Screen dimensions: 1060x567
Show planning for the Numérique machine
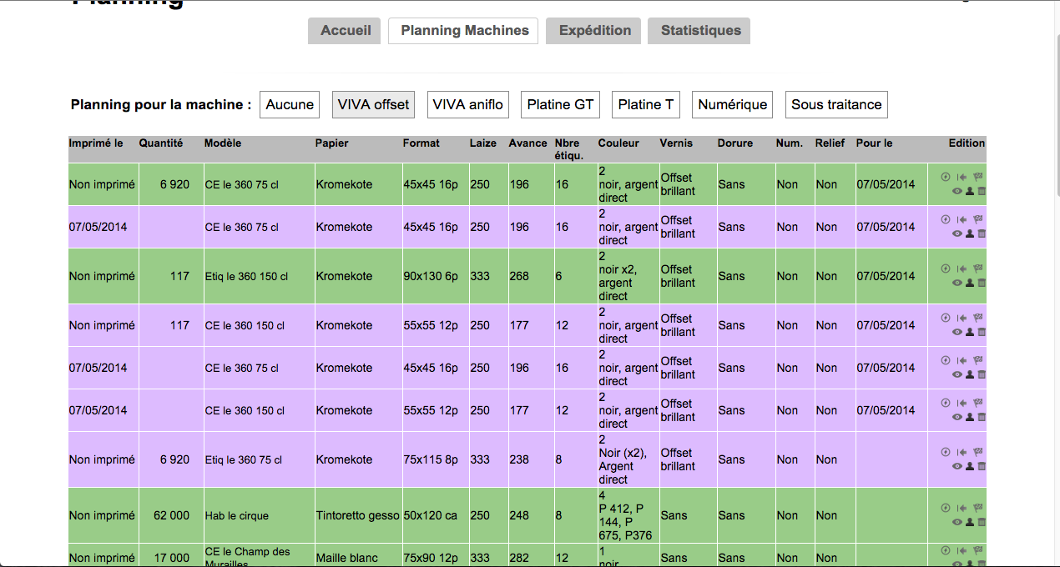click(x=732, y=105)
